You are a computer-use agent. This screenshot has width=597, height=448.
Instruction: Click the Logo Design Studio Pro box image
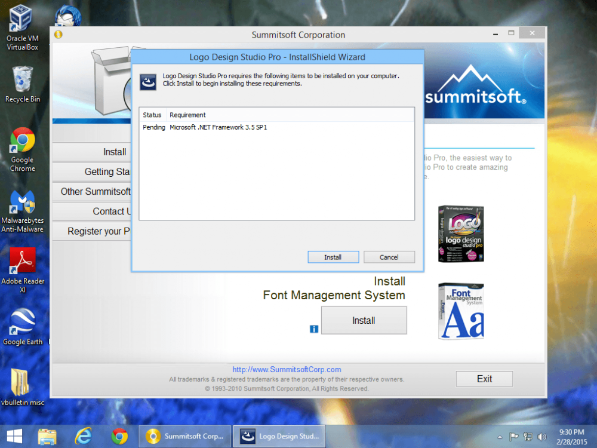coord(461,234)
